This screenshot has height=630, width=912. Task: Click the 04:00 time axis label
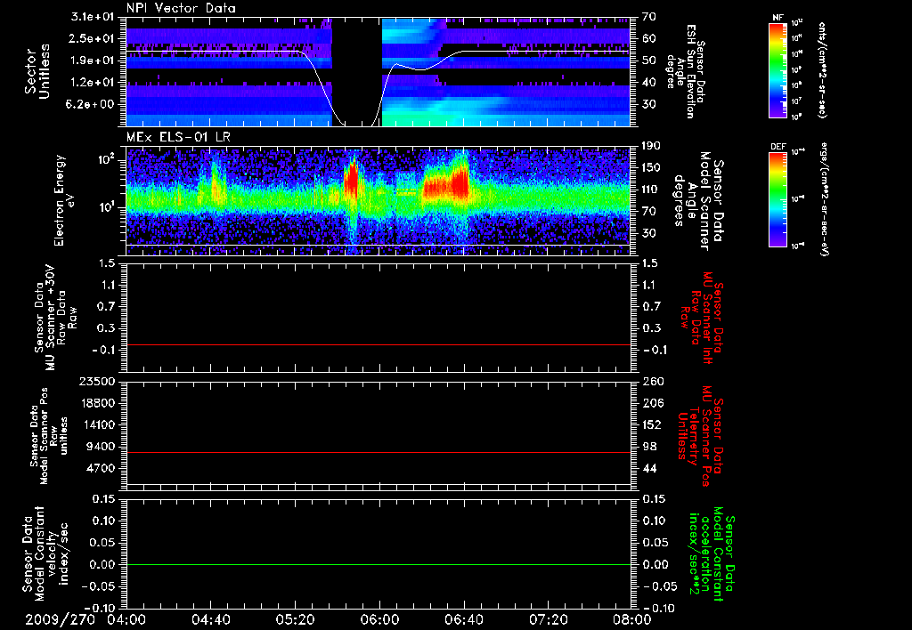(x=126, y=619)
